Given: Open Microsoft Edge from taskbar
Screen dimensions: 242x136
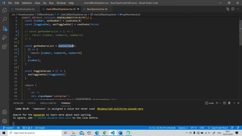Looking at the screenshot, I should click(97, 133).
